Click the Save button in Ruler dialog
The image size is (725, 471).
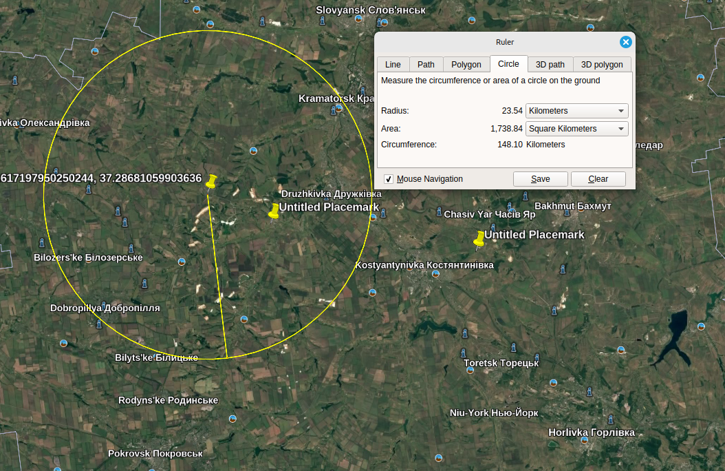pos(540,179)
